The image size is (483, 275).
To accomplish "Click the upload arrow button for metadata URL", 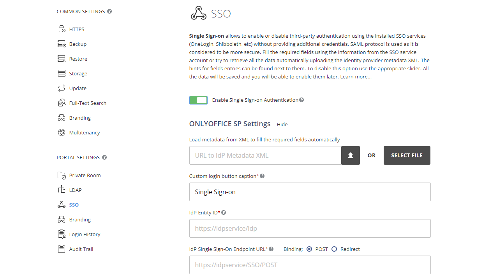I will (351, 155).
